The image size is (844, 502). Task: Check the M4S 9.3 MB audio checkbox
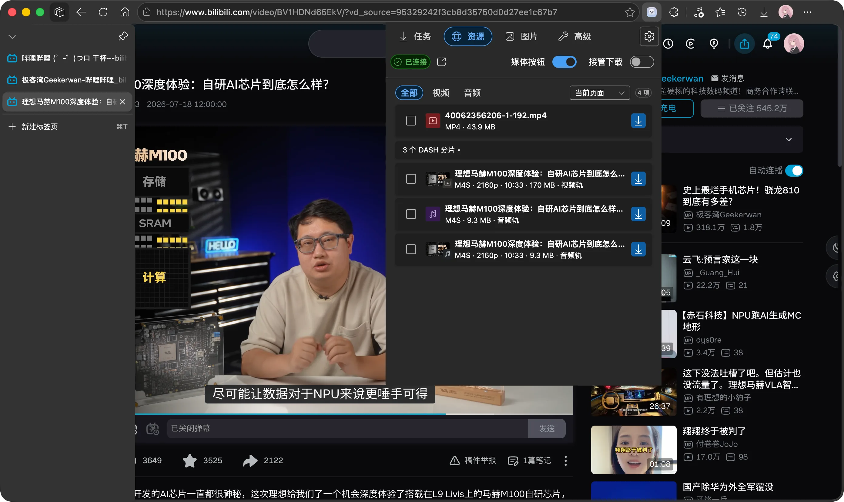(411, 214)
